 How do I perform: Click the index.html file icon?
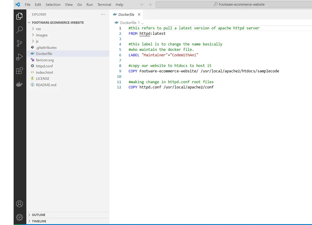tap(32, 72)
